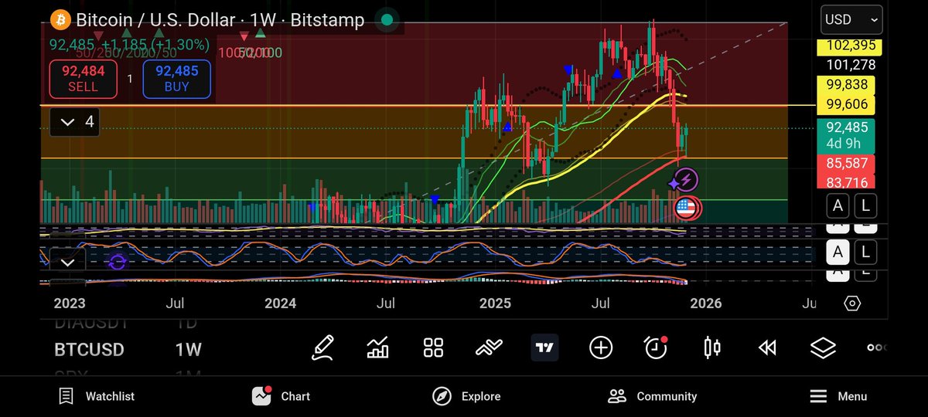928x417 pixels.
Task: Open the Menu tab
Action: [838, 396]
